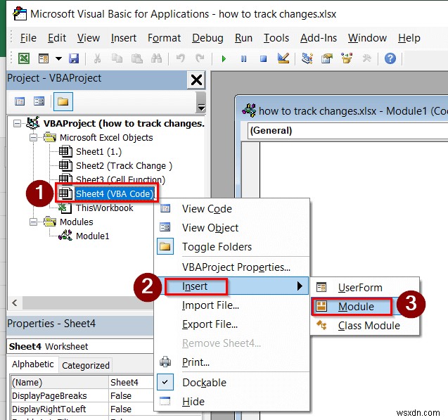
Task: Click the Save toolbar icon
Action: (74, 58)
